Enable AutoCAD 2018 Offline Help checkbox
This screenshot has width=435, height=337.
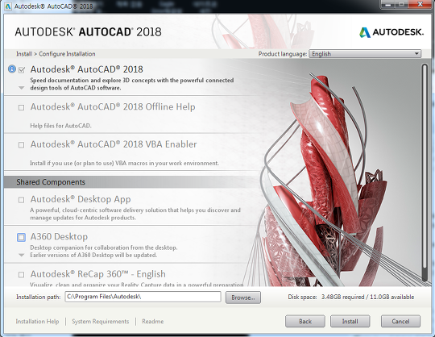pos(21,107)
